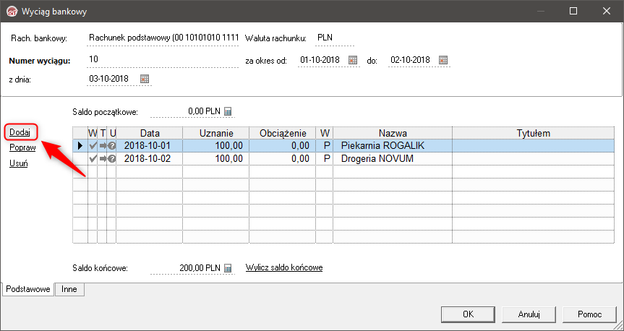Click arrow icon in Drogeria NOVUM row
624x331 pixels.
103,159
